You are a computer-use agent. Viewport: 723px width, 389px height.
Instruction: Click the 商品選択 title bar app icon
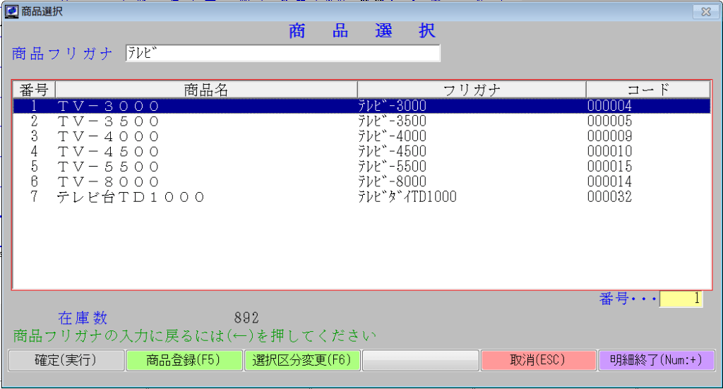tap(11, 11)
